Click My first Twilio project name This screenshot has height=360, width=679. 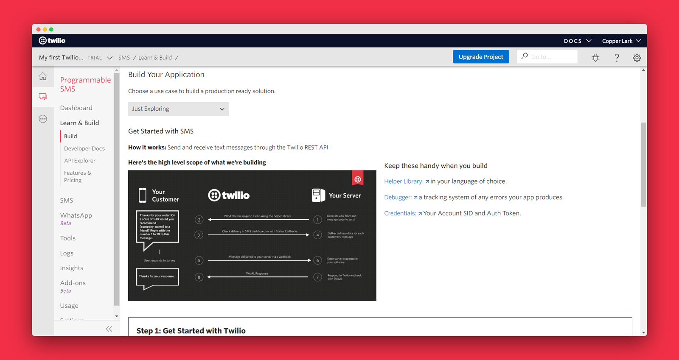pos(61,58)
